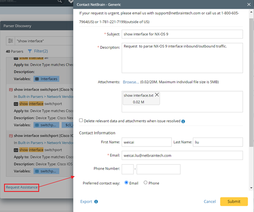Screen dimensions: 254x212
Task: Click the Interfaces variable table icon
Action: pyautogui.click(x=37, y=79)
